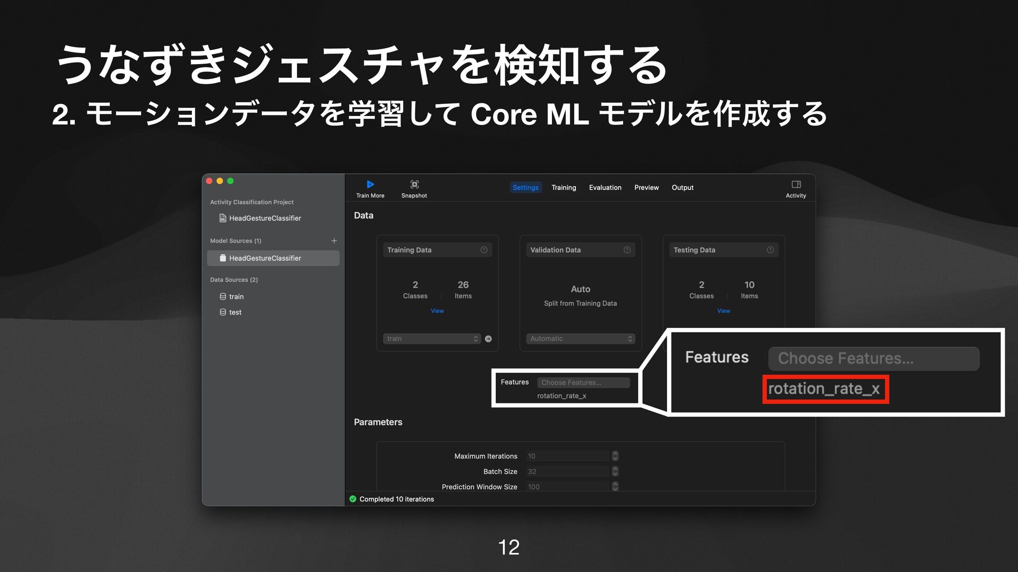The image size is (1018, 572).
Task: Select HeadGestureClassifier under Model Sources
Action: click(265, 258)
